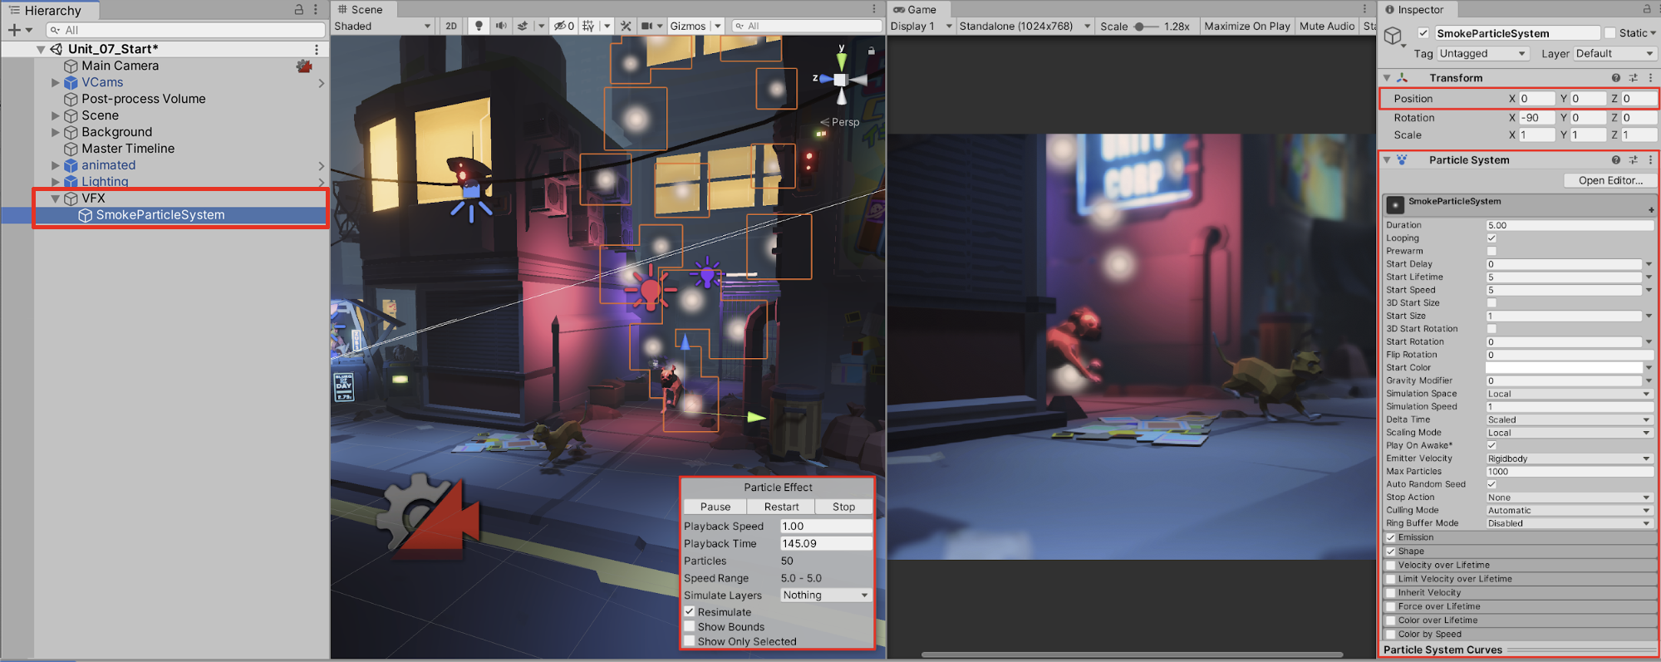
Task: Open Particle System help reference icon
Action: tap(1615, 160)
